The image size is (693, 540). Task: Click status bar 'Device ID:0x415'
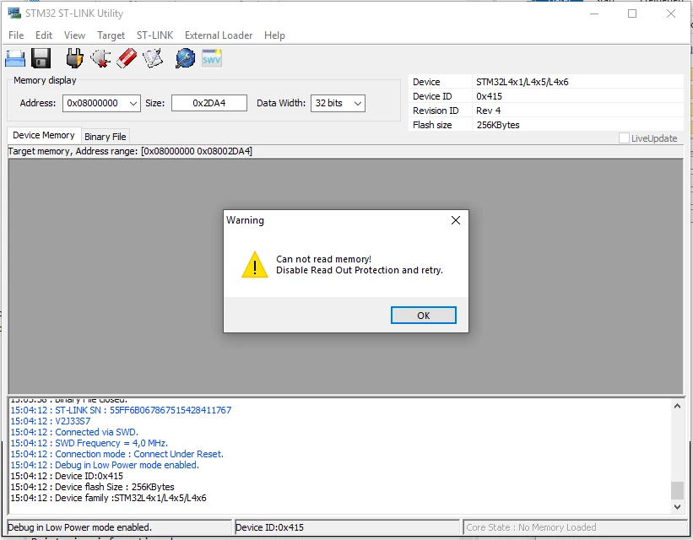(x=269, y=527)
